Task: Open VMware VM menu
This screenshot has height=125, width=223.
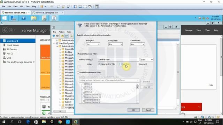Action: point(22,7)
